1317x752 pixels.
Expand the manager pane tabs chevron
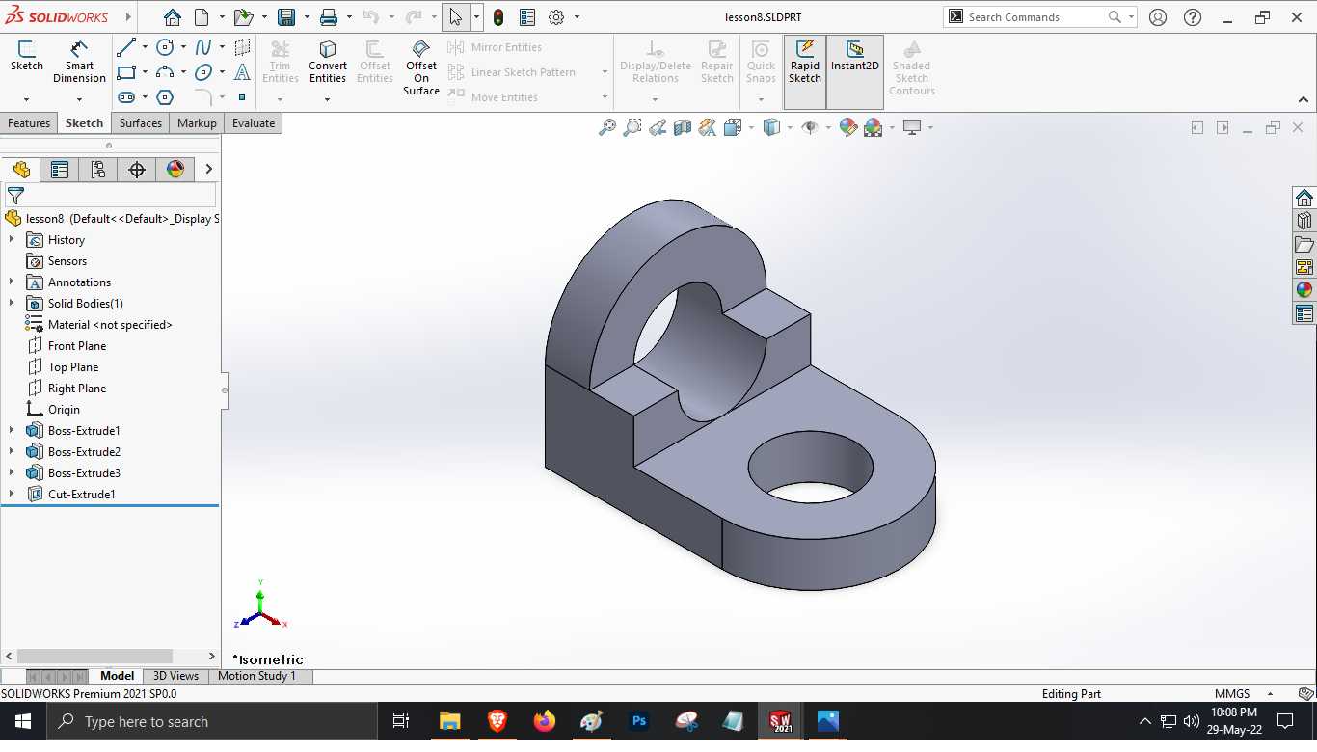coord(208,170)
